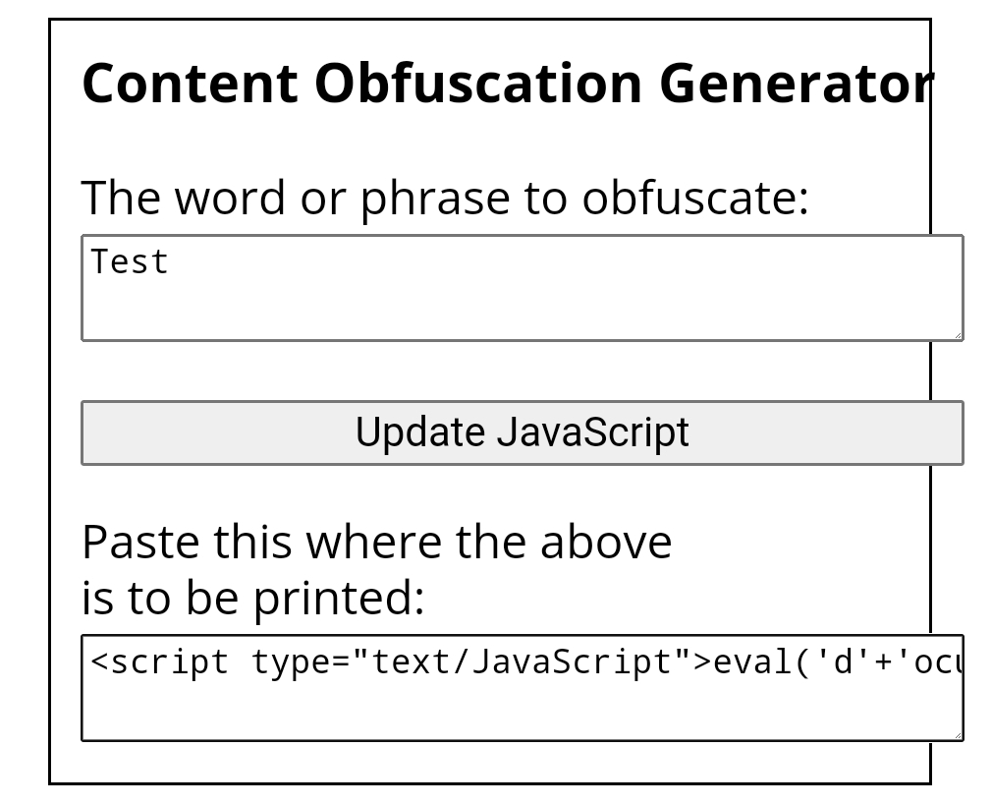Image resolution: width=992 pixels, height=805 pixels.
Task: Click the "<script" opening tag text
Action: [x=159, y=662]
